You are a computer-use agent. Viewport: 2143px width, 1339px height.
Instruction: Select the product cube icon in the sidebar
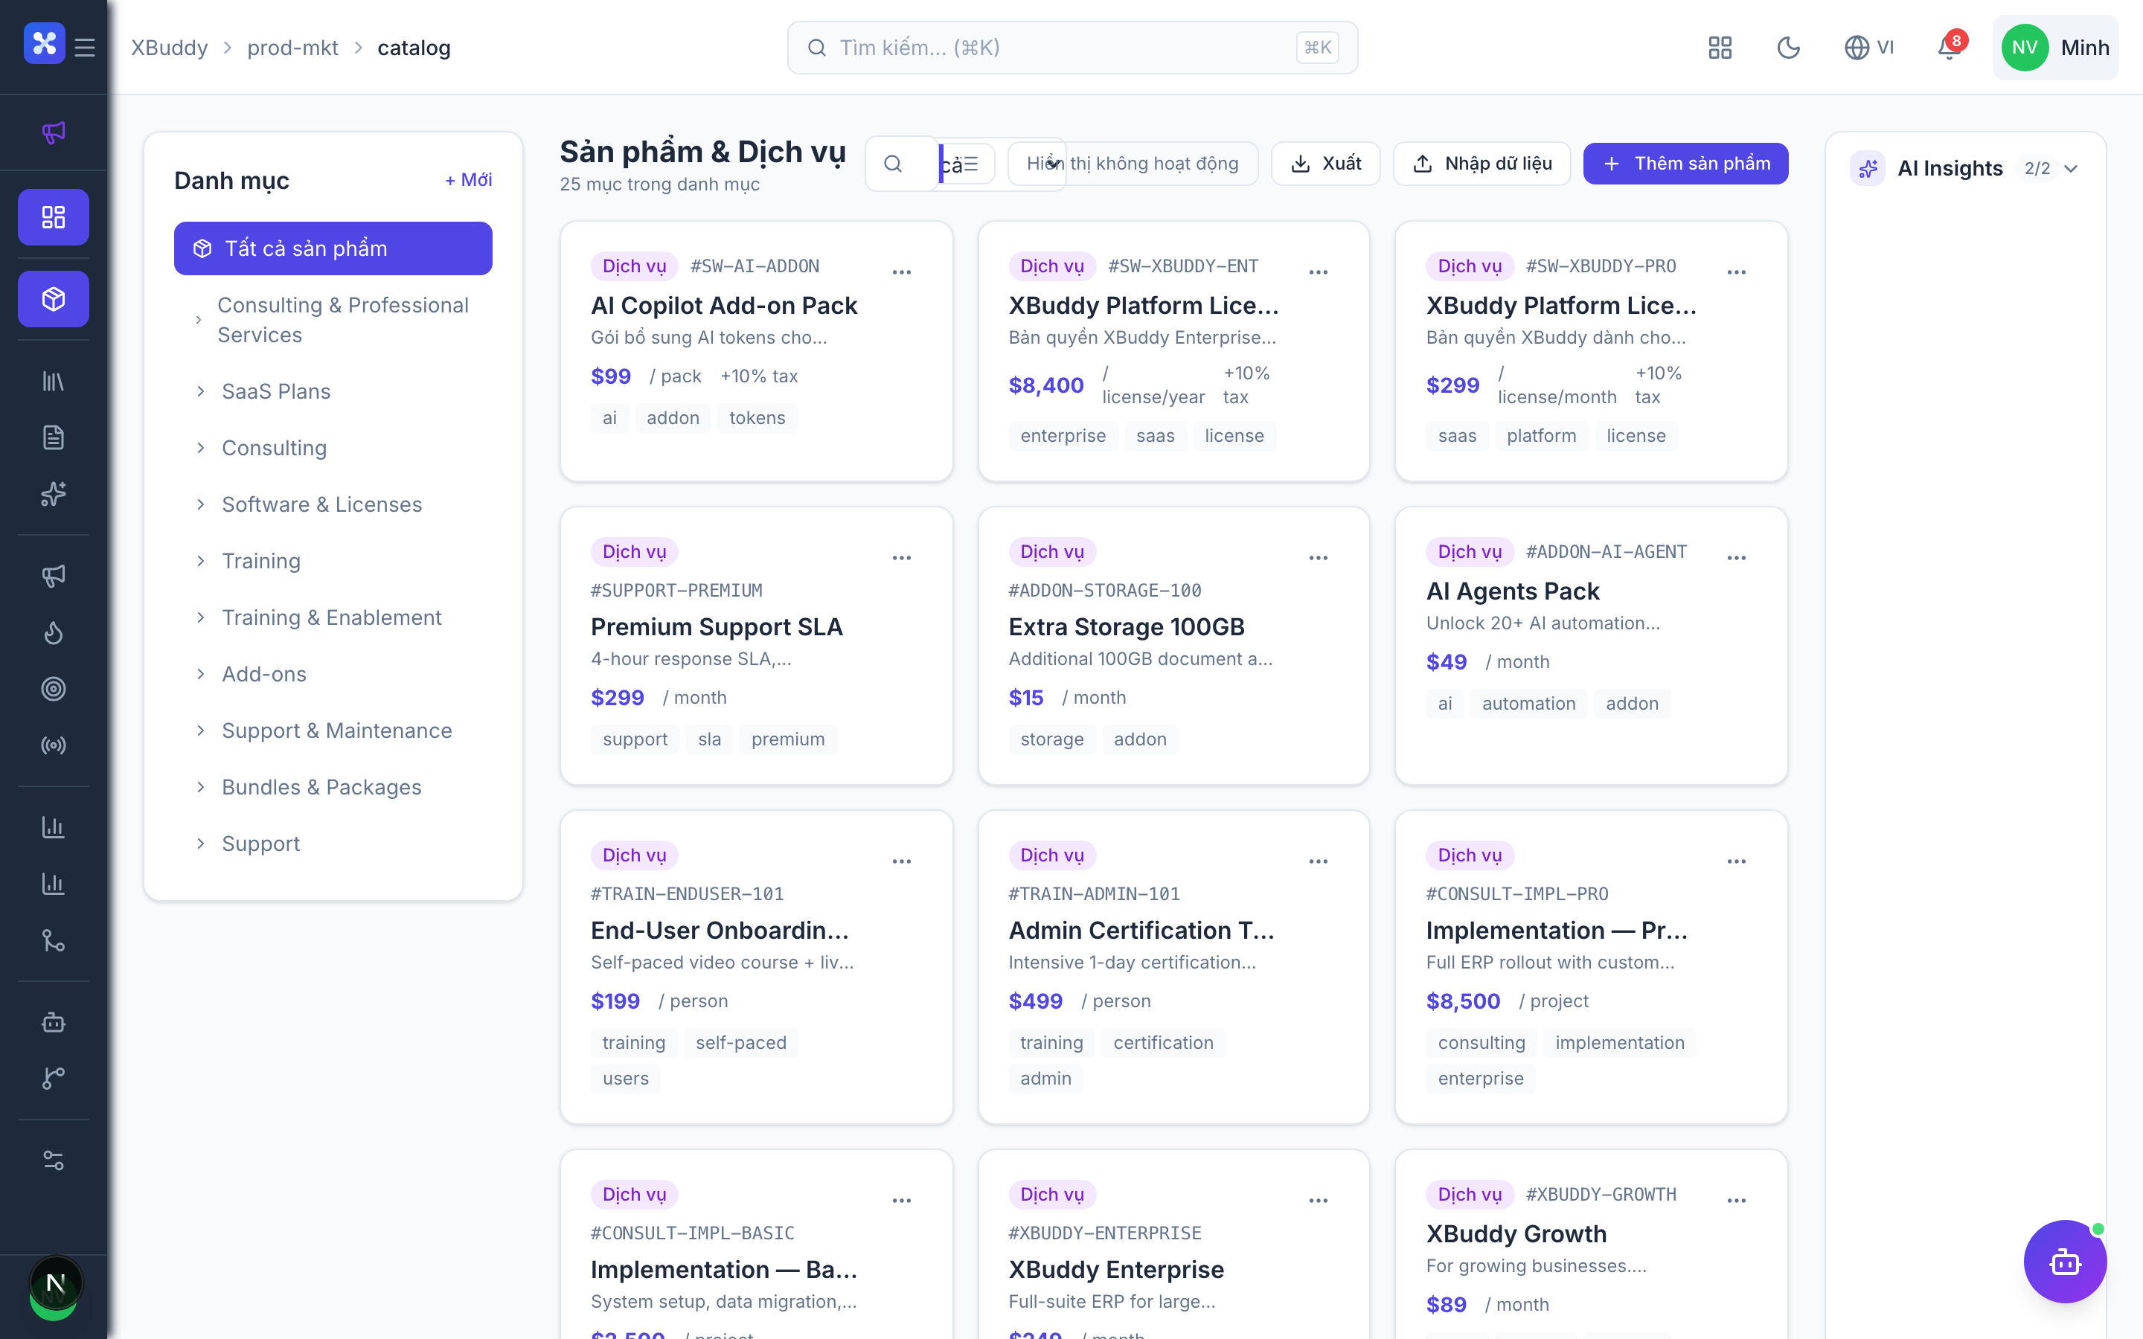click(53, 299)
